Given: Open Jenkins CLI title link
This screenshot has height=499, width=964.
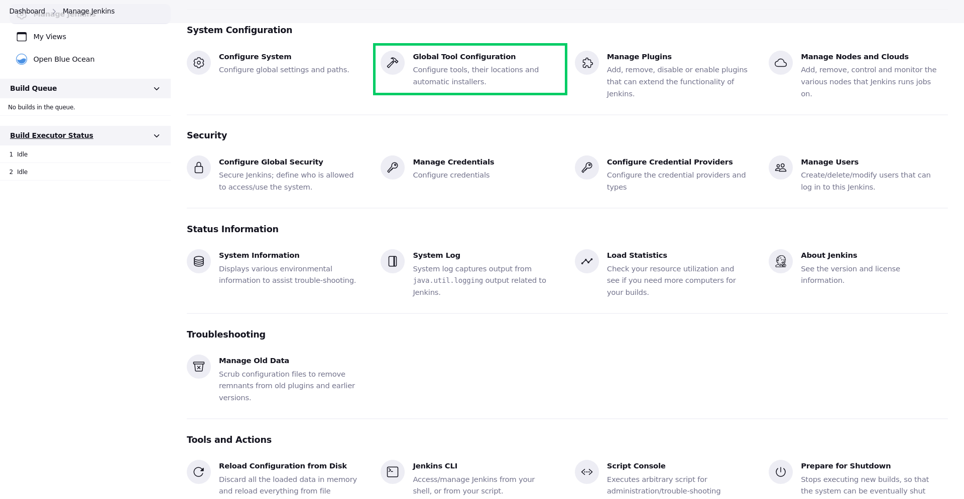Looking at the screenshot, I should 435,466.
